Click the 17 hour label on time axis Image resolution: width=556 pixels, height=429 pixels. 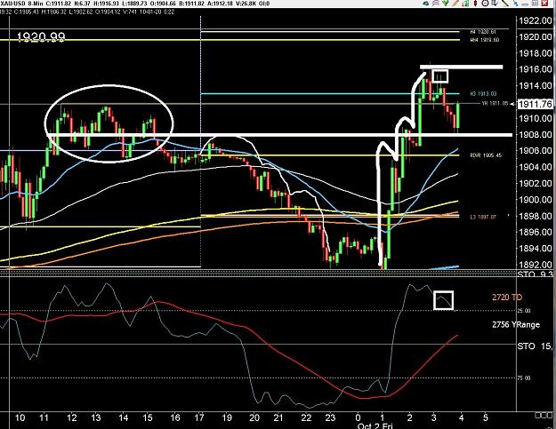coord(199,417)
